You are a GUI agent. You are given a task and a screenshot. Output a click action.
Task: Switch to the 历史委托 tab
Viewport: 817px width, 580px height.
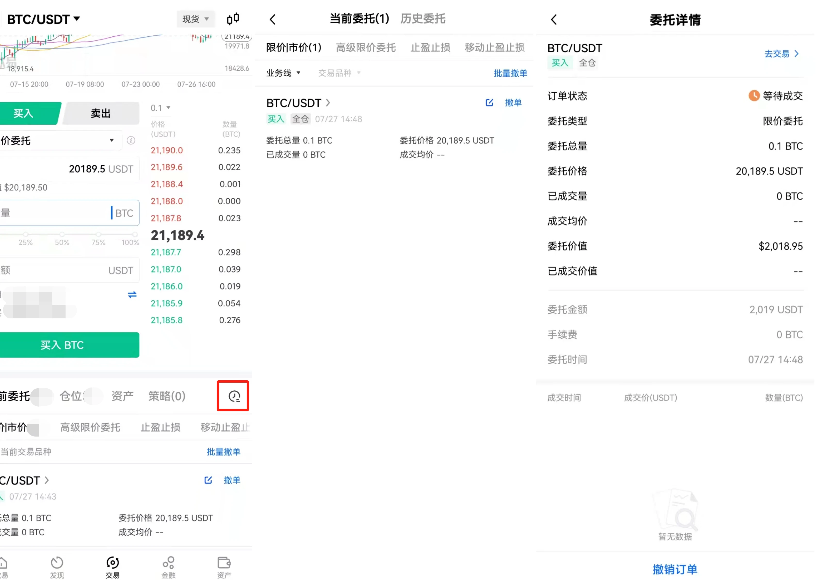tap(423, 19)
